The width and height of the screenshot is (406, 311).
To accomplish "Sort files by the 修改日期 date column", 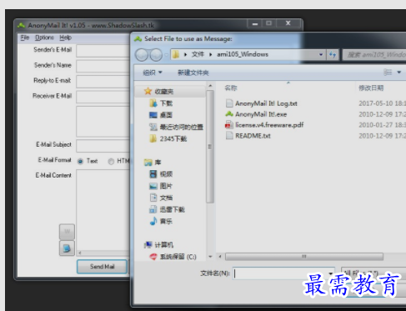I will [x=371, y=88].
